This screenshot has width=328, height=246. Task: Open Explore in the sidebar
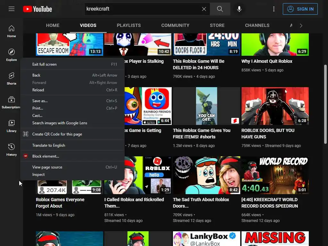point(12,55)
